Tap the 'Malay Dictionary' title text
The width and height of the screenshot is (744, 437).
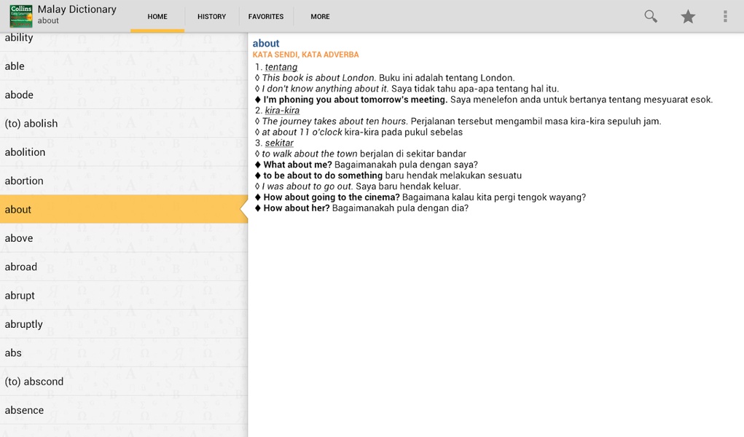[77, 9]
